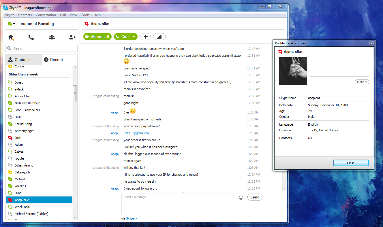Switch to the Recent tab

pos(59,60)
